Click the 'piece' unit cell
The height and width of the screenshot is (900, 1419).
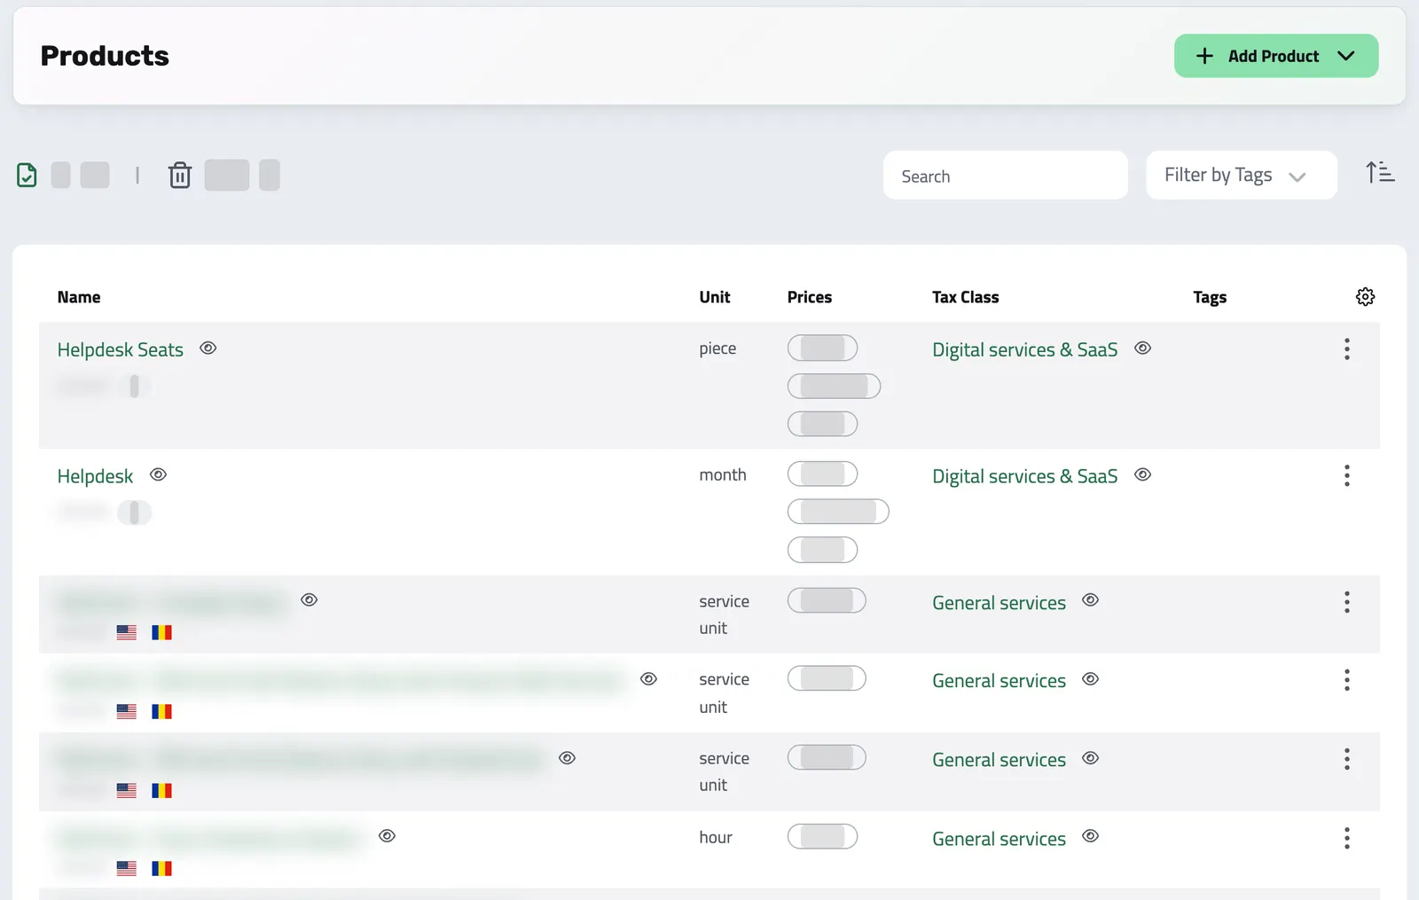(x=717, y=349)
